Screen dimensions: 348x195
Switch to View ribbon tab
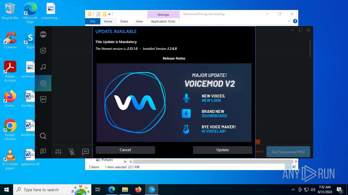coord(139,21)
